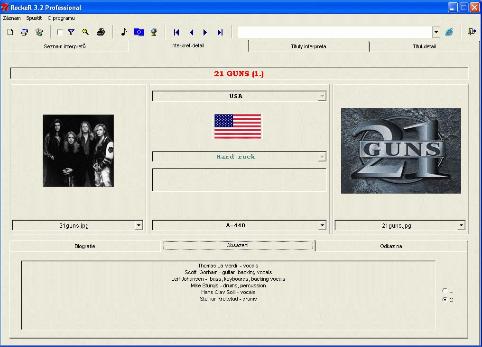Open the Biografie tab

[x=85, y=246]
